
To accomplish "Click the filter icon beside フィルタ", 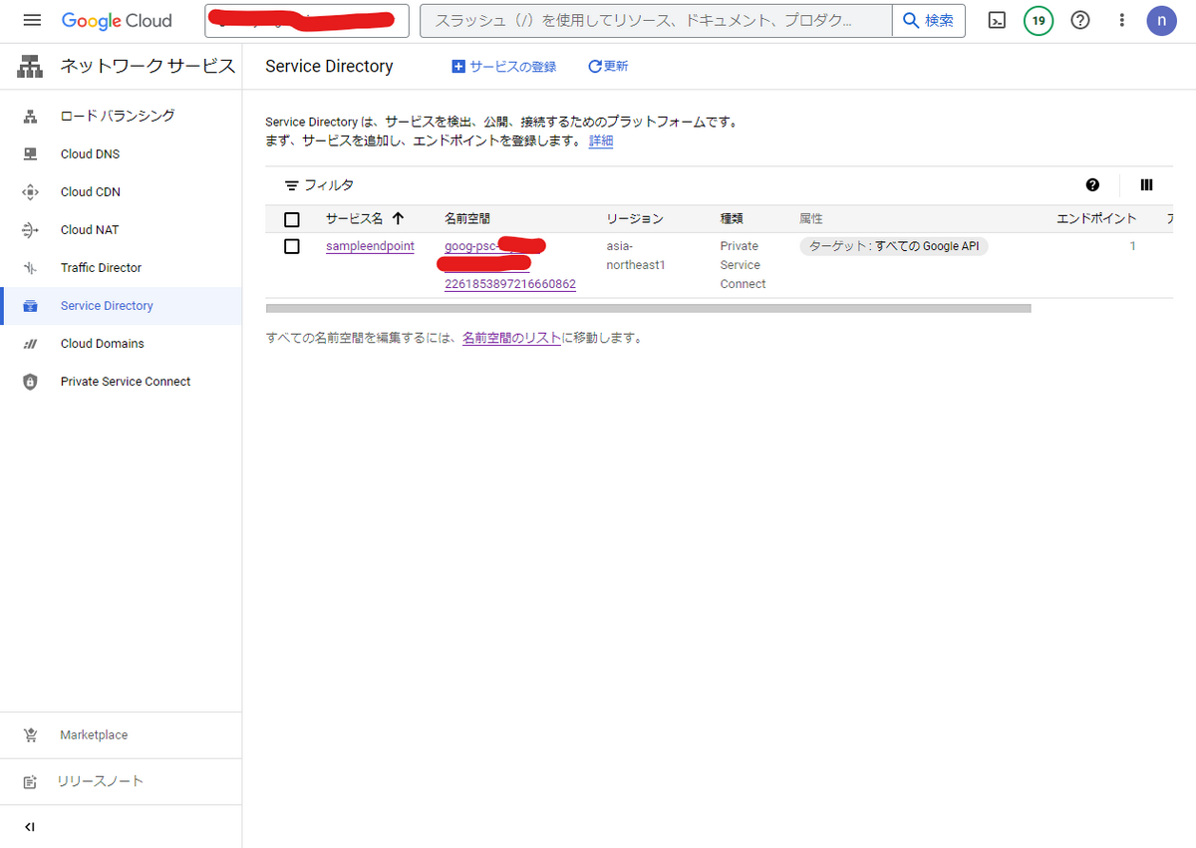I will [292, 185].
